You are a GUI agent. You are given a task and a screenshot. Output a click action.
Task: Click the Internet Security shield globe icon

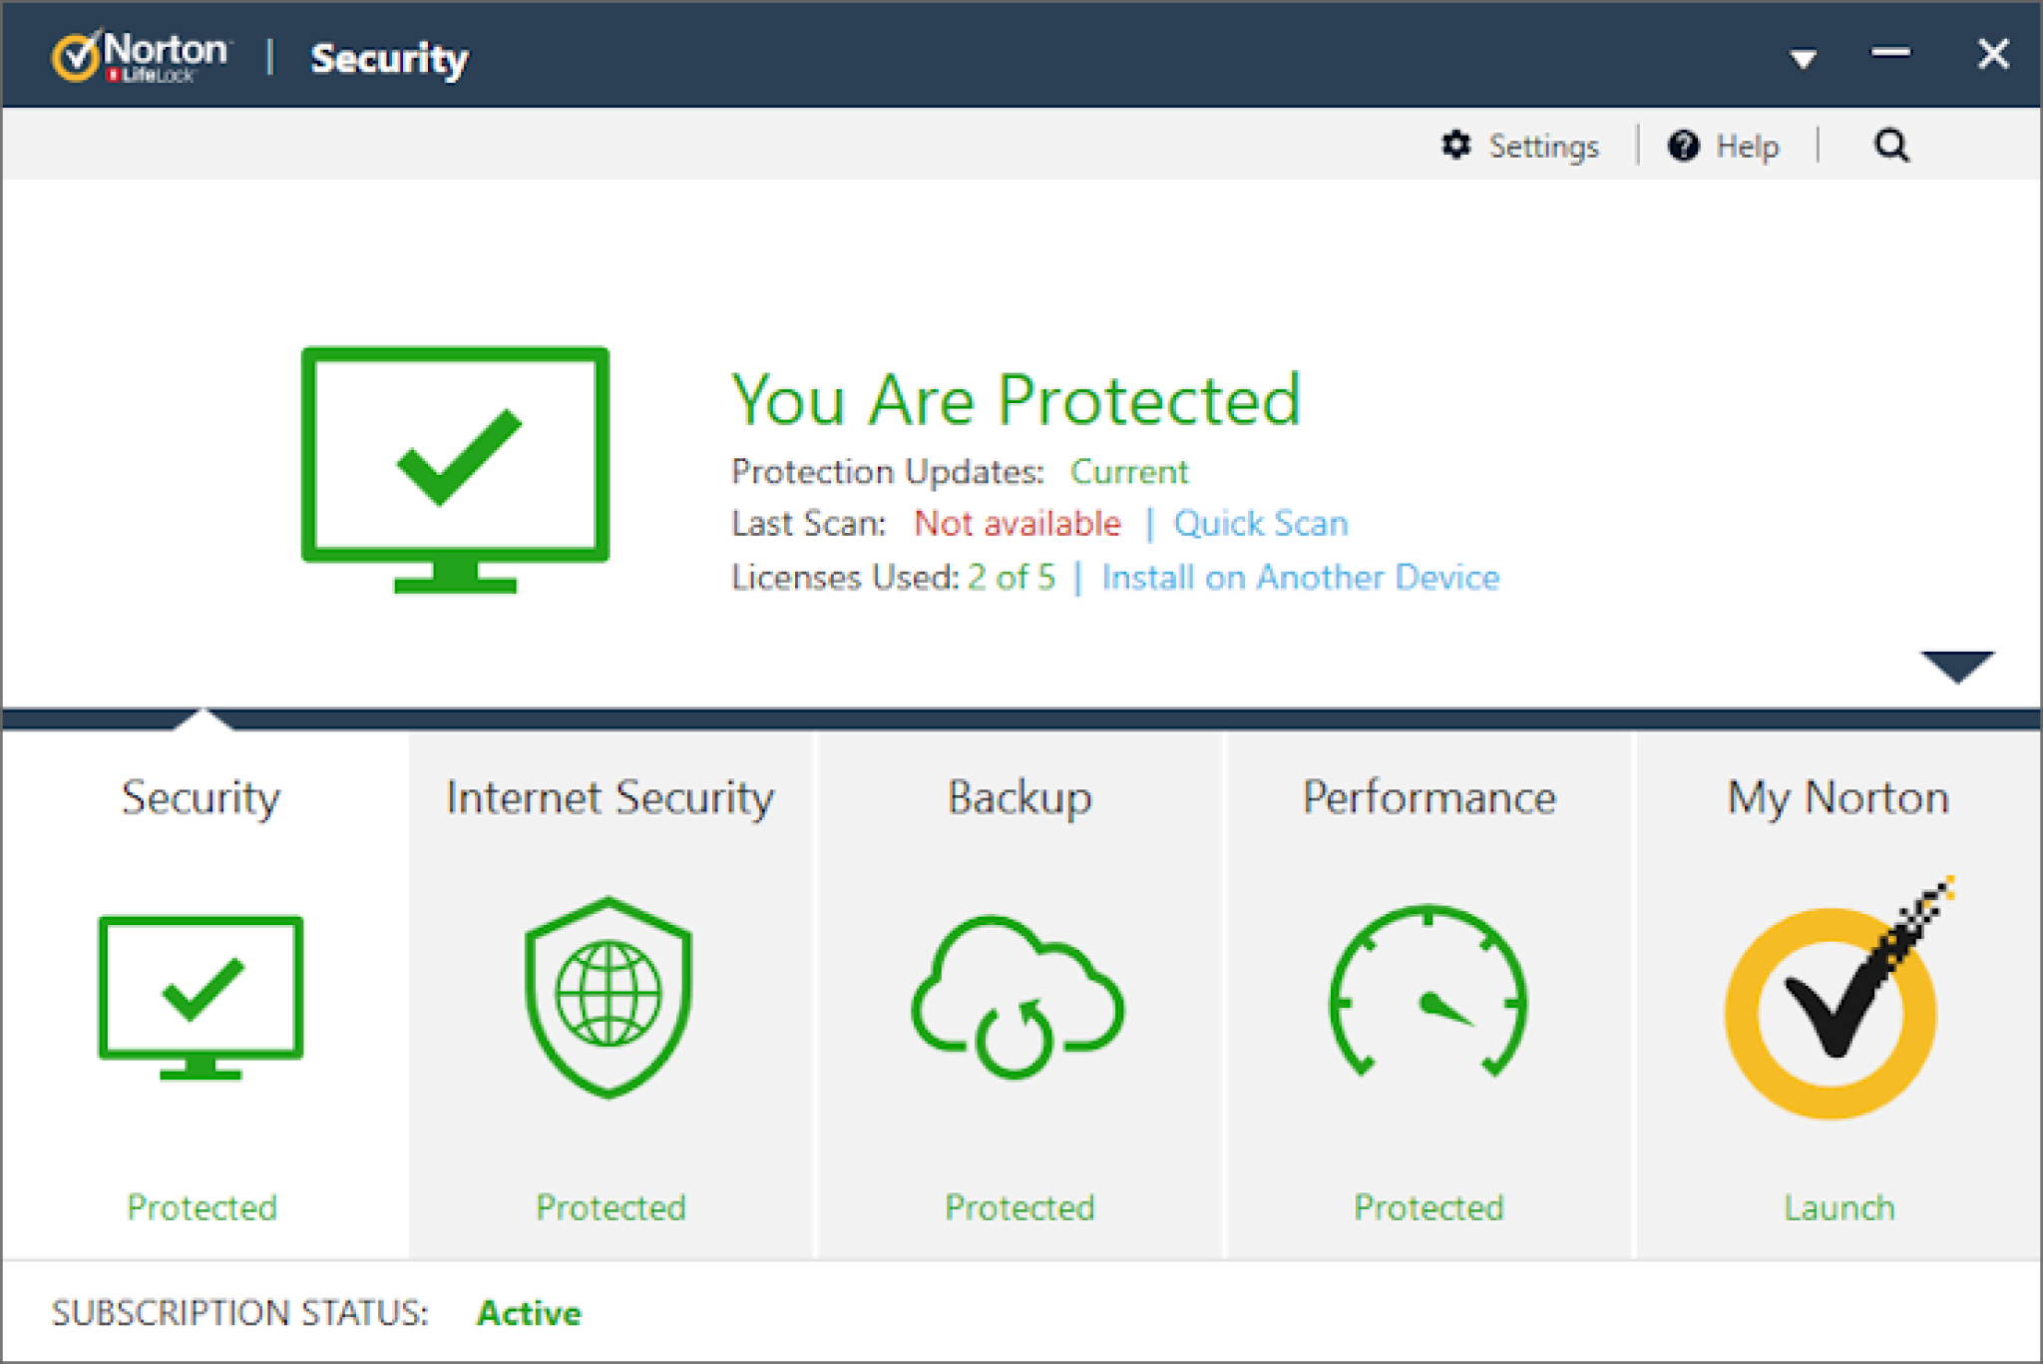pos(609,998)
